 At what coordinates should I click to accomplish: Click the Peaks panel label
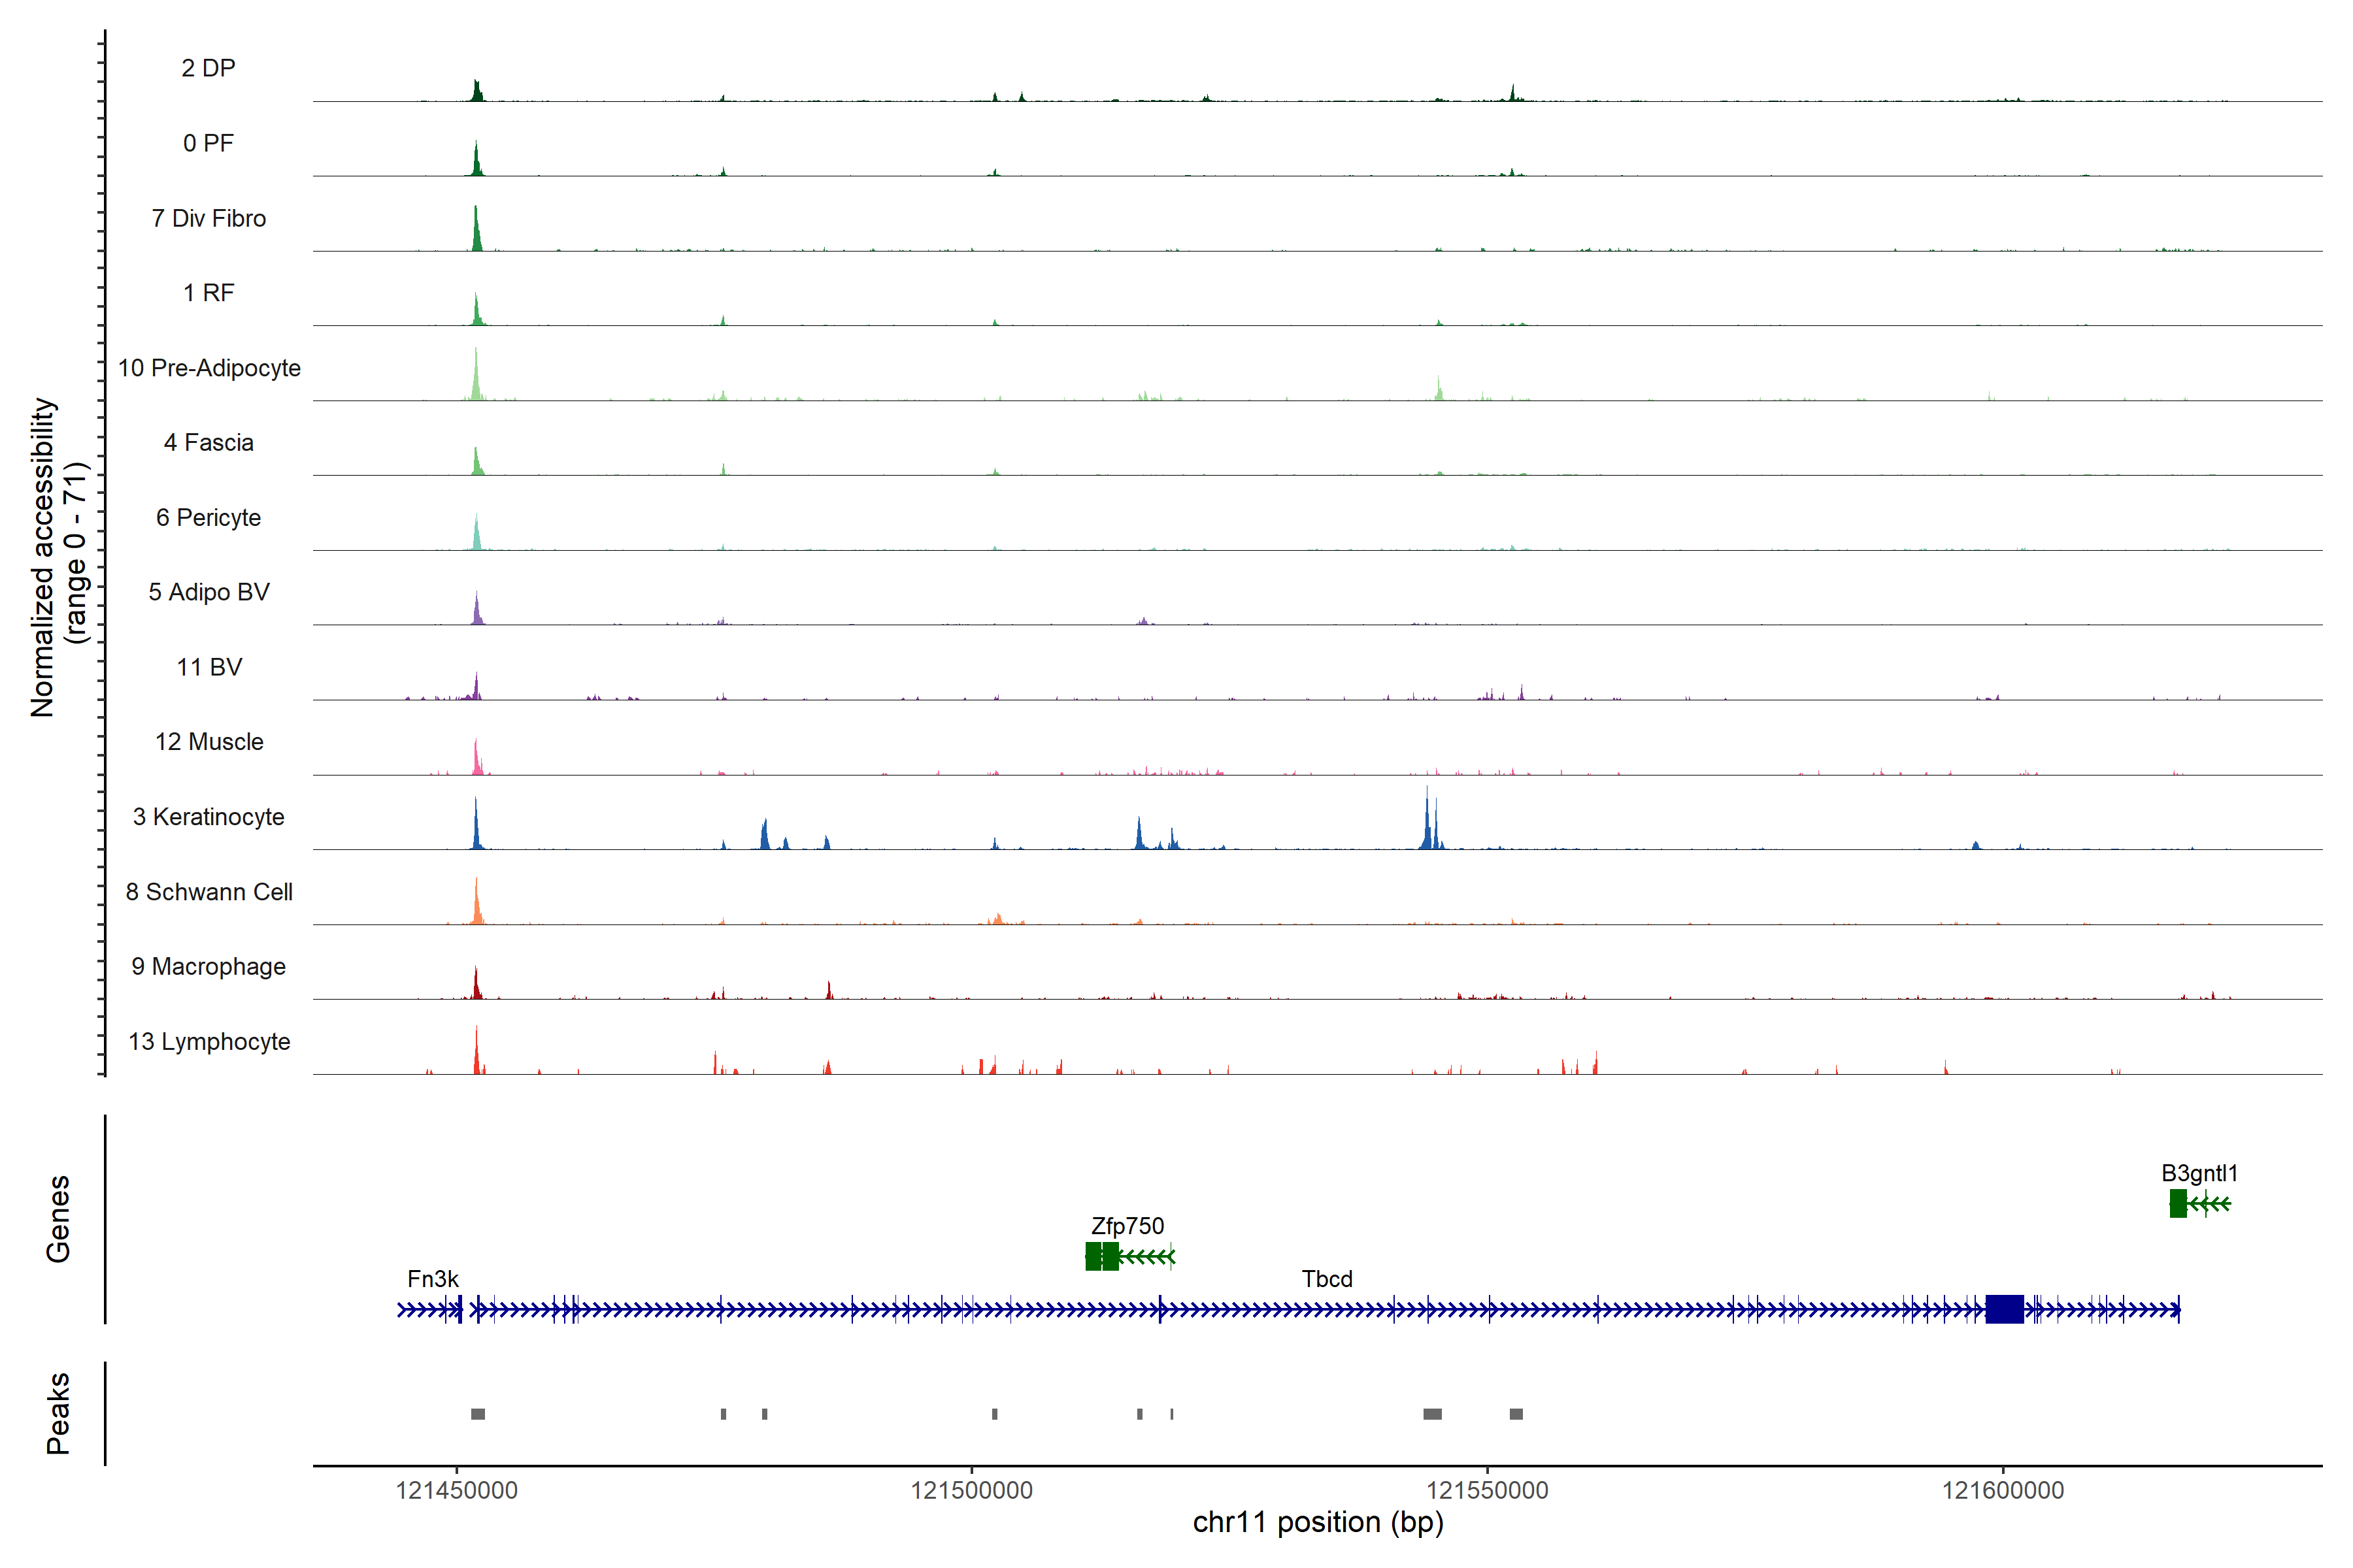[58, 1413]
